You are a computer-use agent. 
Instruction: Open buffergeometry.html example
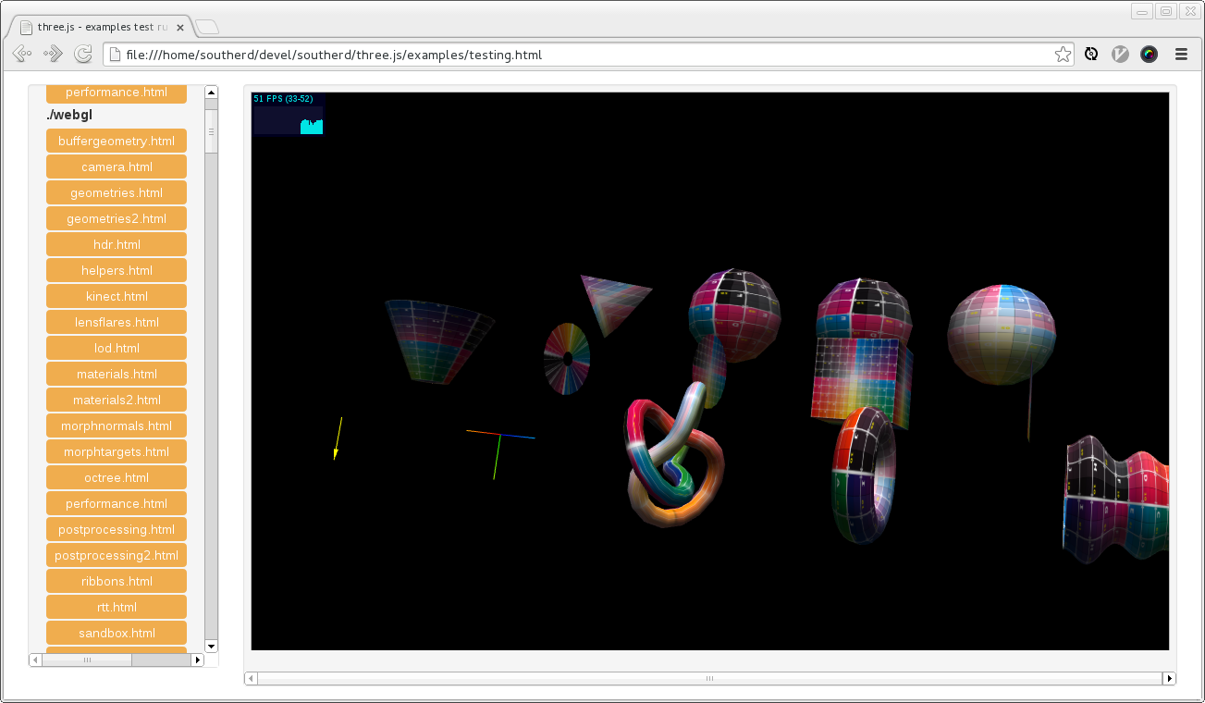tap(117, 141)
